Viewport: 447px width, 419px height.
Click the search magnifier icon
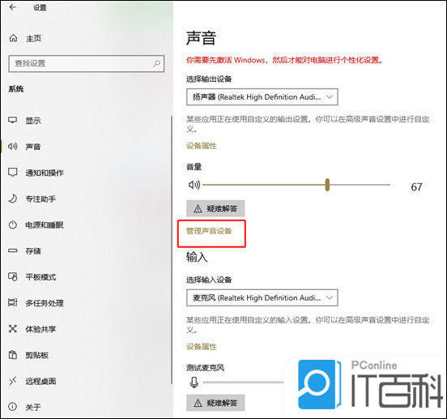point(156,63)
